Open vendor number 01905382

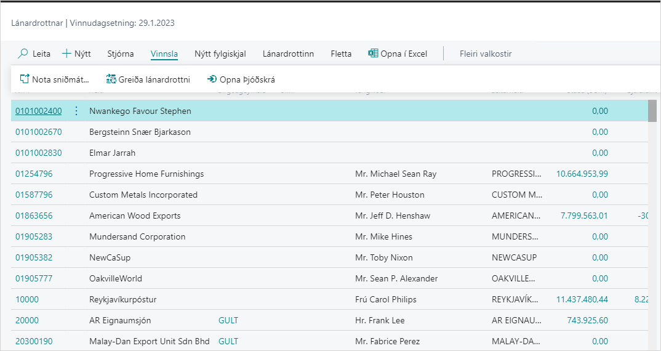point(34,257)
